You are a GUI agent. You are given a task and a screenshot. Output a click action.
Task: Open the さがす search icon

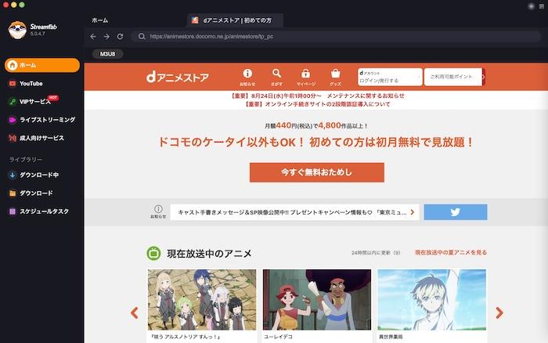pos(276,78)
